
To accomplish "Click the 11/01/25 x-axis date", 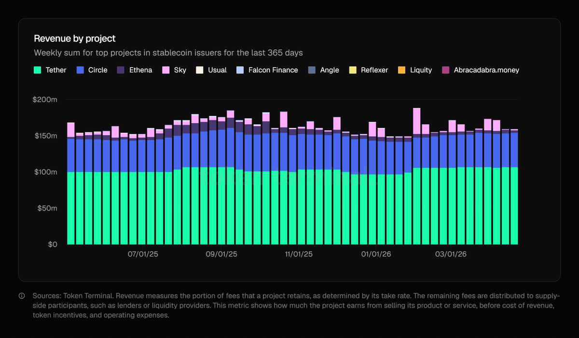I will pyautogui.click(x=299, y=253).
